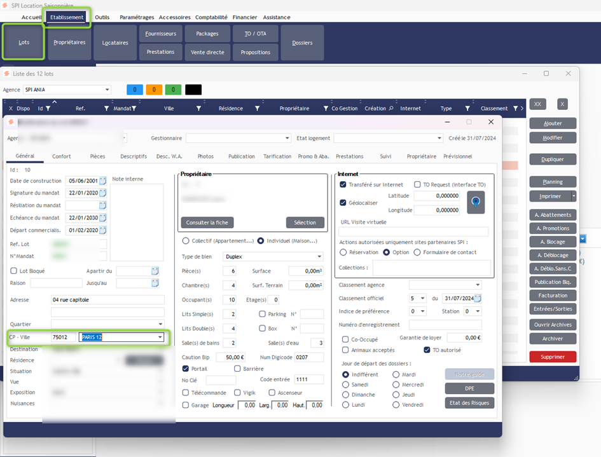Viewport: 601px width, 457px height.
Task: Select the Collectif (Appartement...) radio button
Action: click(186, 241)
